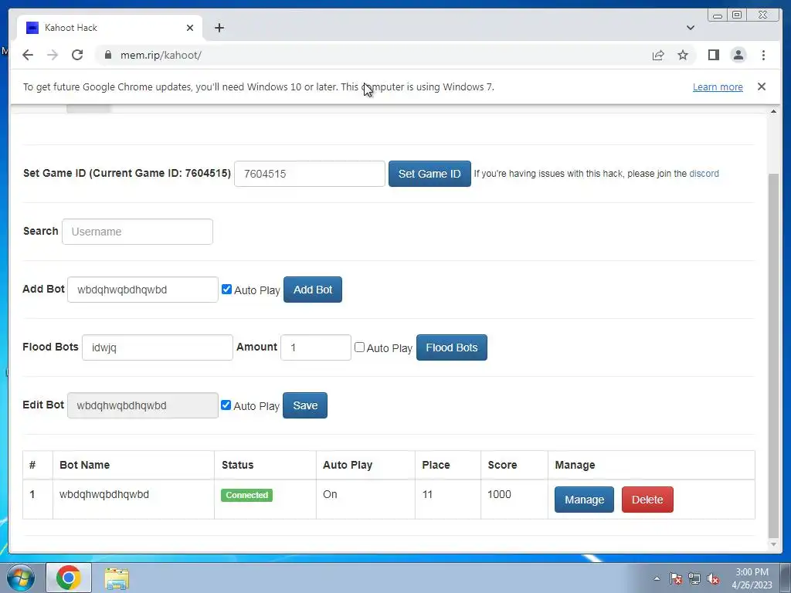Open a new tab with plus button
The height and width of the screenshot is (593, 791).
pos(219,28)
